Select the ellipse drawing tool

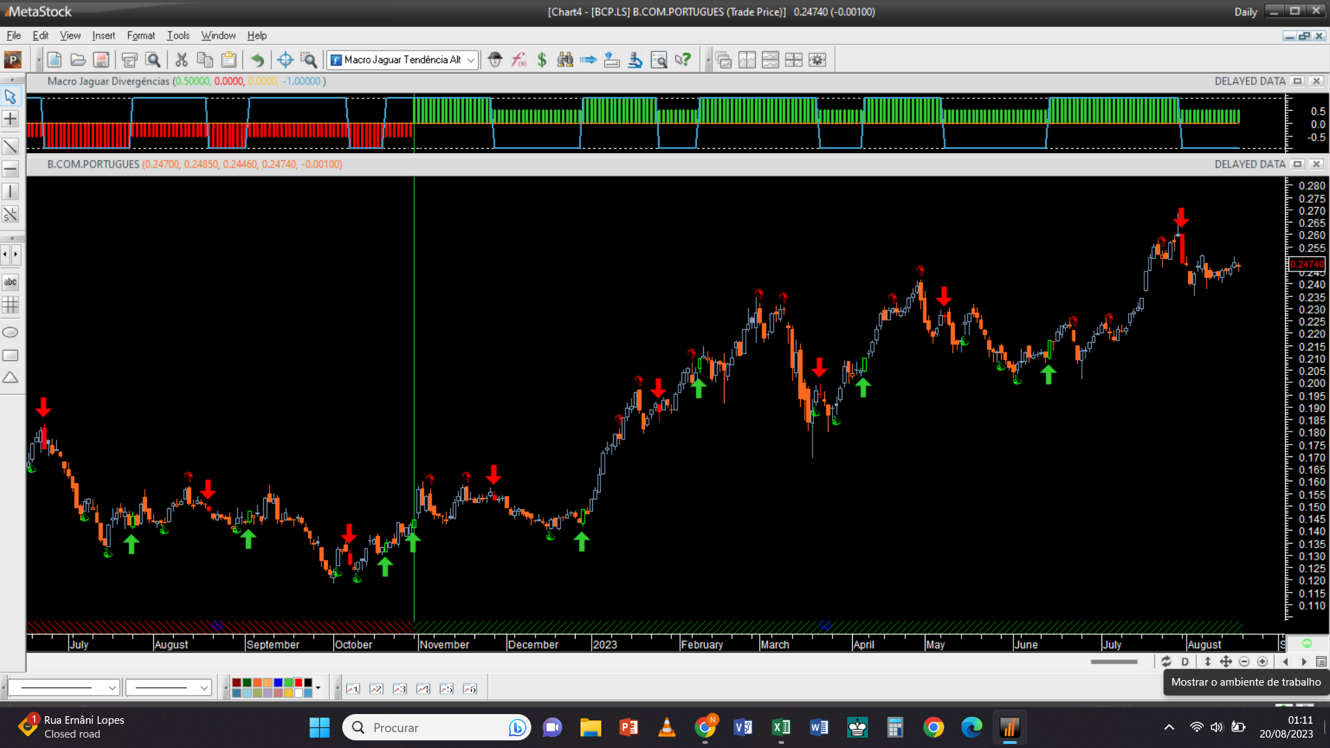10,332
